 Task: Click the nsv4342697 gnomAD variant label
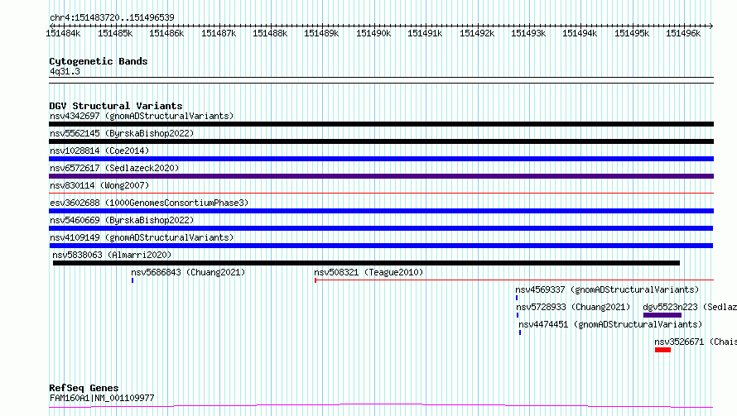(142, 116)
